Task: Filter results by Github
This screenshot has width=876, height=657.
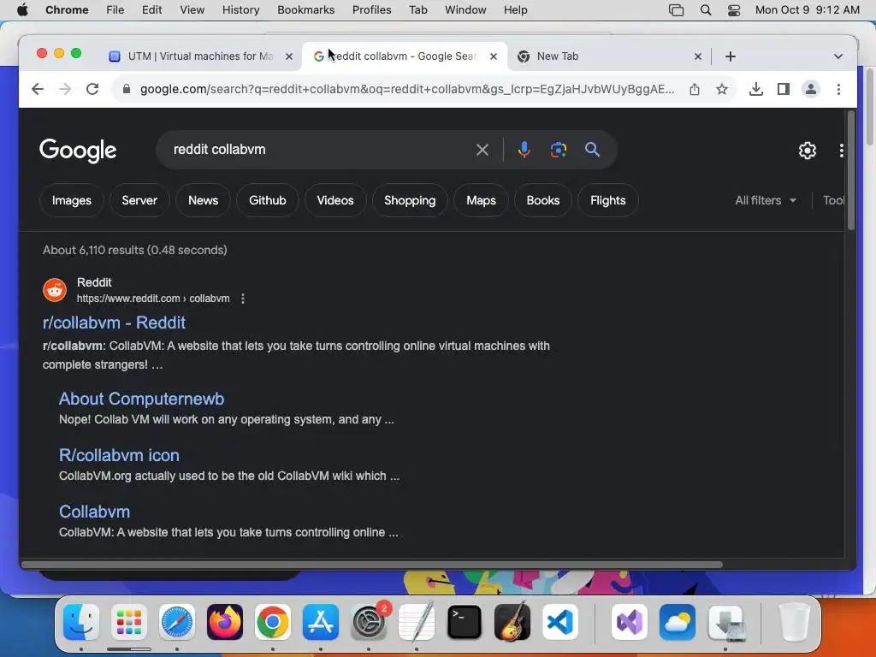Action: point(267,200)
